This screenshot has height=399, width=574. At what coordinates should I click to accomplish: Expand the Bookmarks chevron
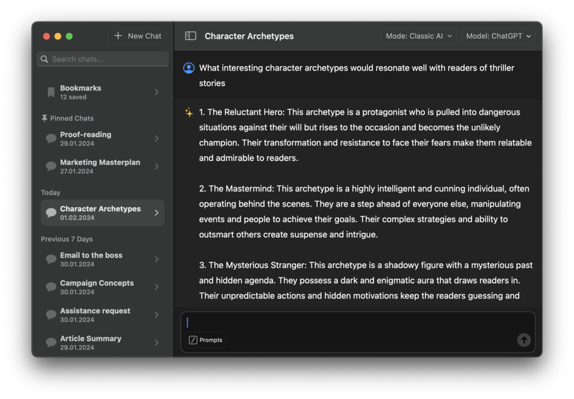157,92
